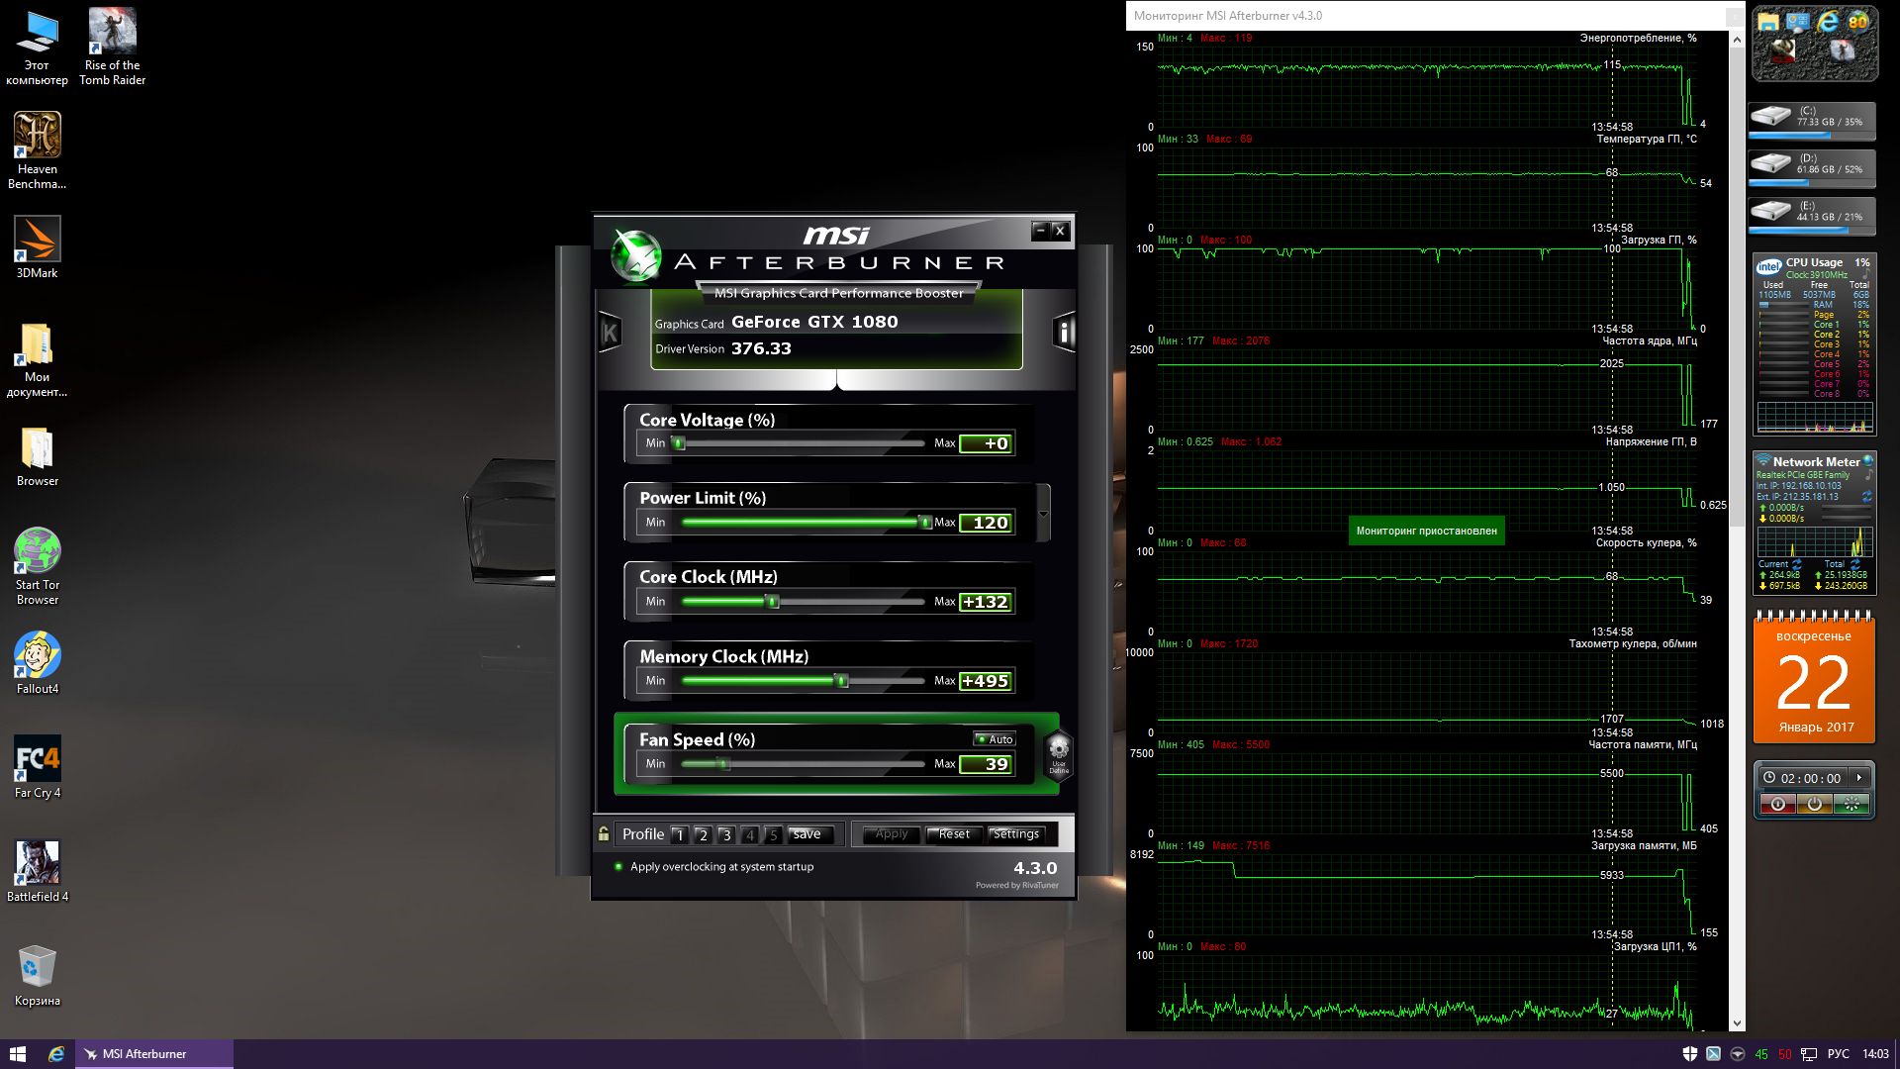
Task: Expand the Power Limit dropdown arrow
Action: (x=1043, y=514)
